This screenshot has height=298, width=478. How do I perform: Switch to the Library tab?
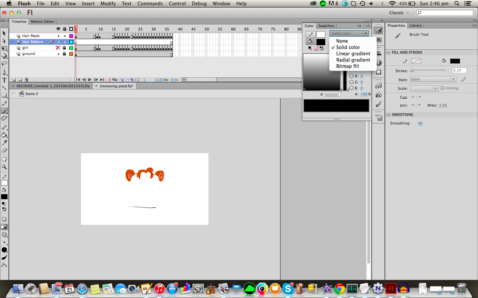415,25
